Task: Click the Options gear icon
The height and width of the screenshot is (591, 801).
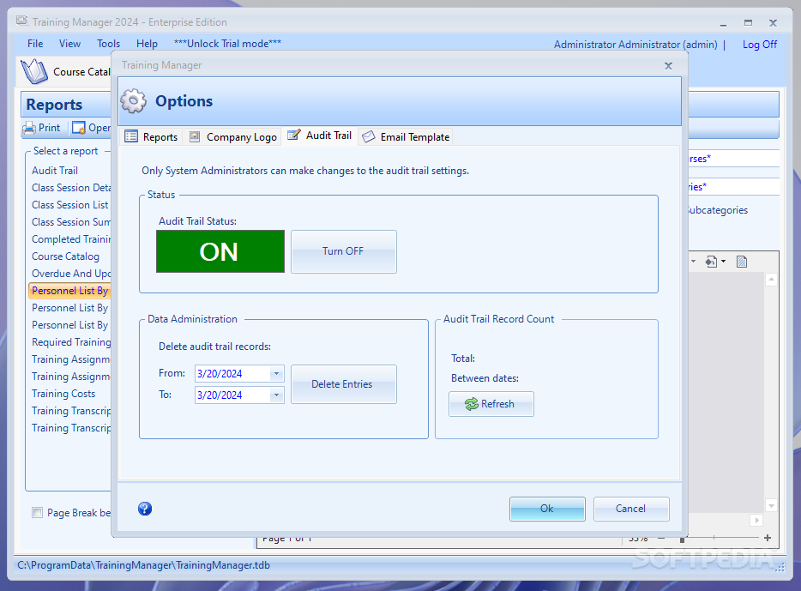Action: pyautogui.click(x=133, y=100)
